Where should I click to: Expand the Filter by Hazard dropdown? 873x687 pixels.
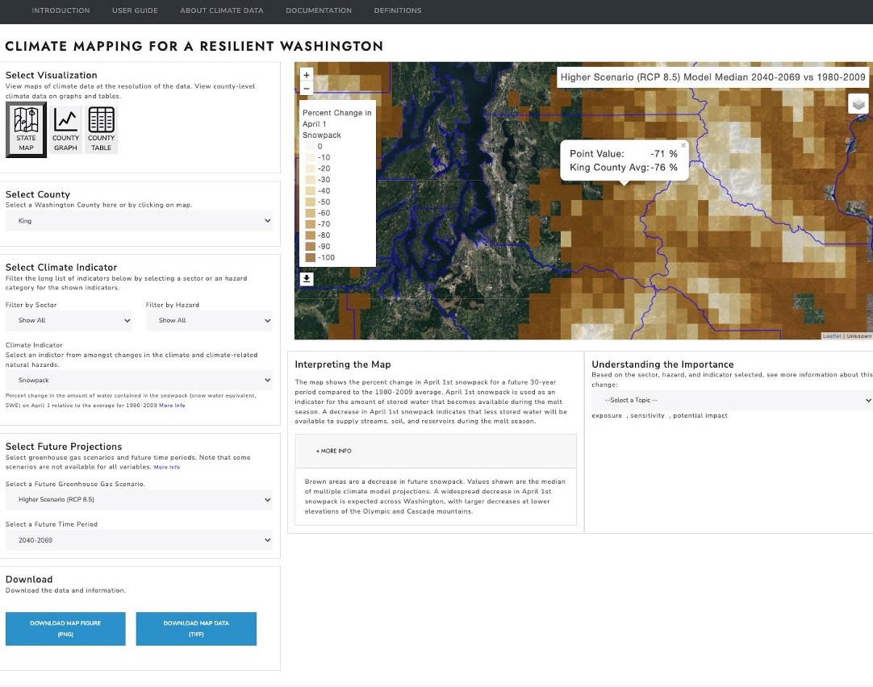coord(209,321)
